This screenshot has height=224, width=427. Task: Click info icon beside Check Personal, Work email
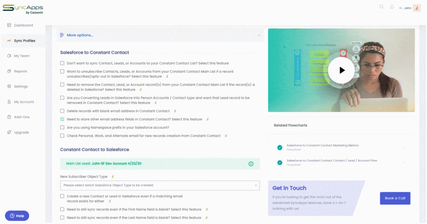(x=226, y=136)
